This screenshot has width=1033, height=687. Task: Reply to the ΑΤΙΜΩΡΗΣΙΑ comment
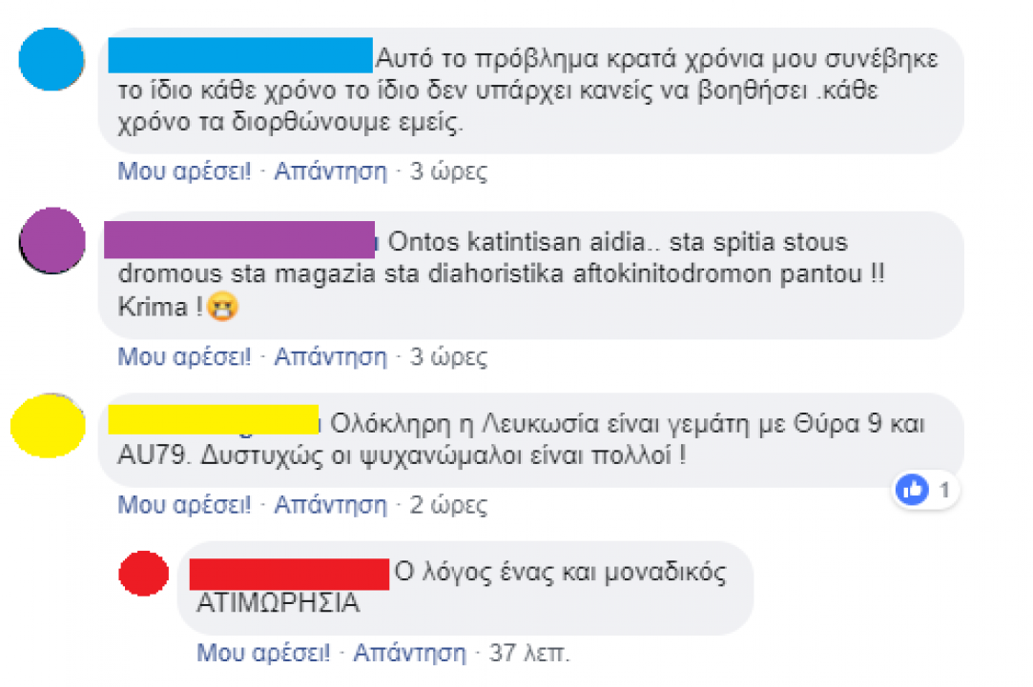click(x=409, y=653)
